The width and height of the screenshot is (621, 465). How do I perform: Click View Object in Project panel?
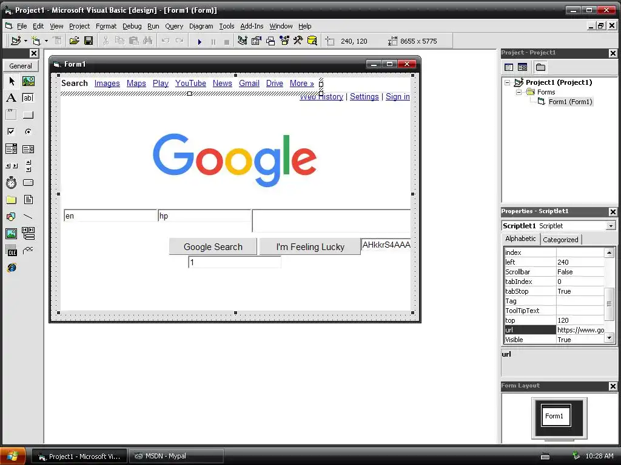tap(522, 67)
